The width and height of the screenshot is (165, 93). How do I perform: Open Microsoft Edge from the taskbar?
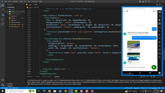pyautogui.click(x=44, y=91)
